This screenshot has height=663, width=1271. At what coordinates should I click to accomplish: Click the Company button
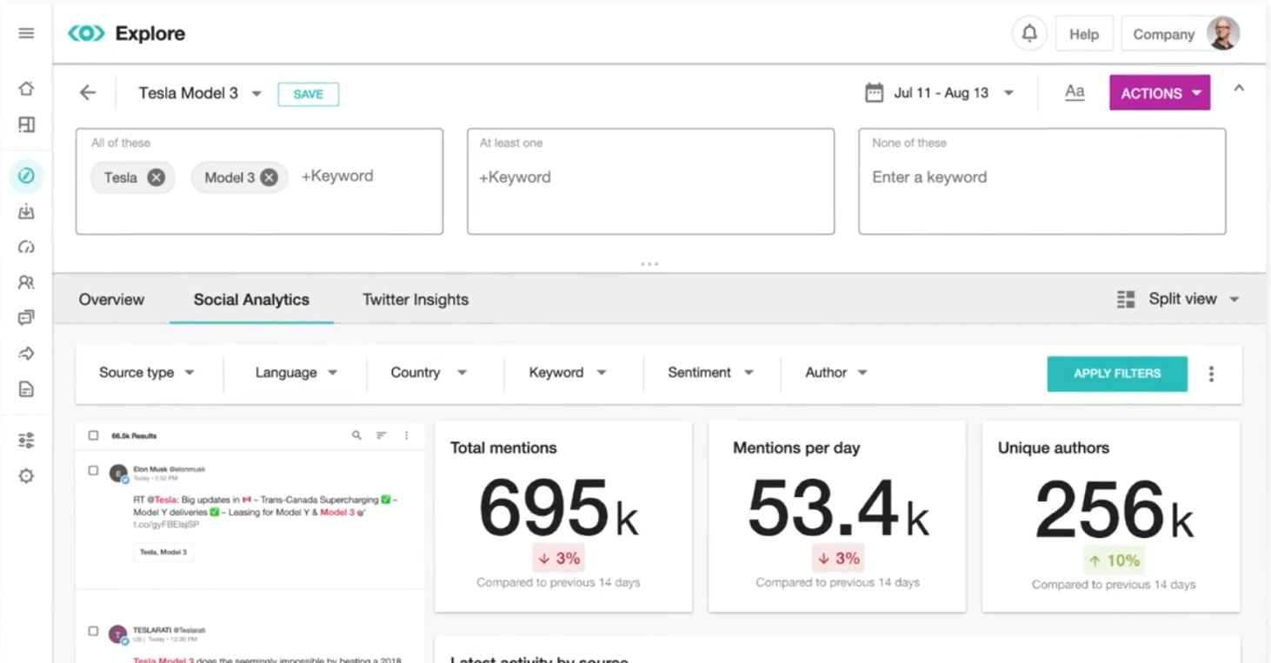click(1163, 35)
